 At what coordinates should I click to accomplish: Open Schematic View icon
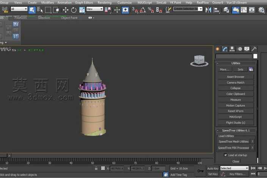[x=252, y=10]
